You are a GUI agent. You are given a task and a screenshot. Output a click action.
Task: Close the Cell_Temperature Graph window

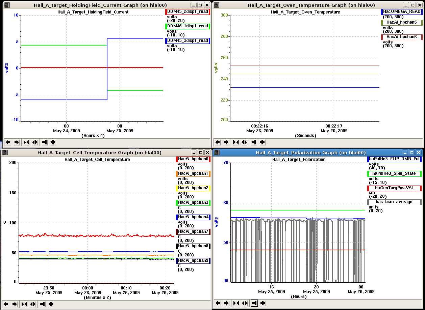click(207, 152)
